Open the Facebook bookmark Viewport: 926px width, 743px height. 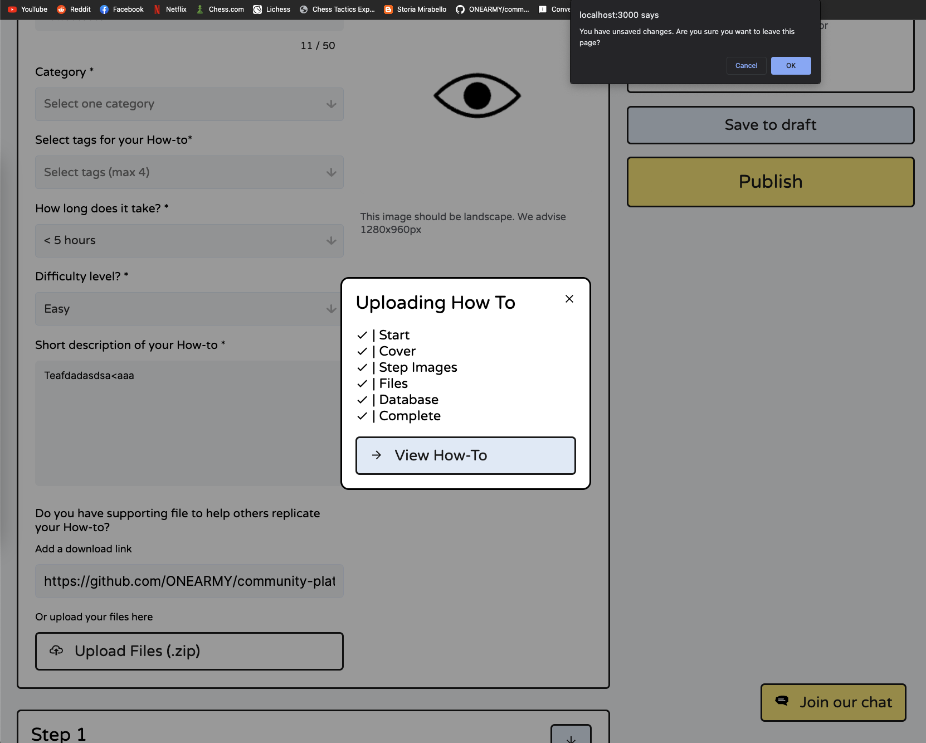pos(121,9)
